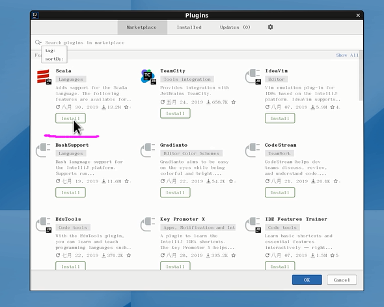Install the IdeaVim plugin

click(x=280, y=119)
